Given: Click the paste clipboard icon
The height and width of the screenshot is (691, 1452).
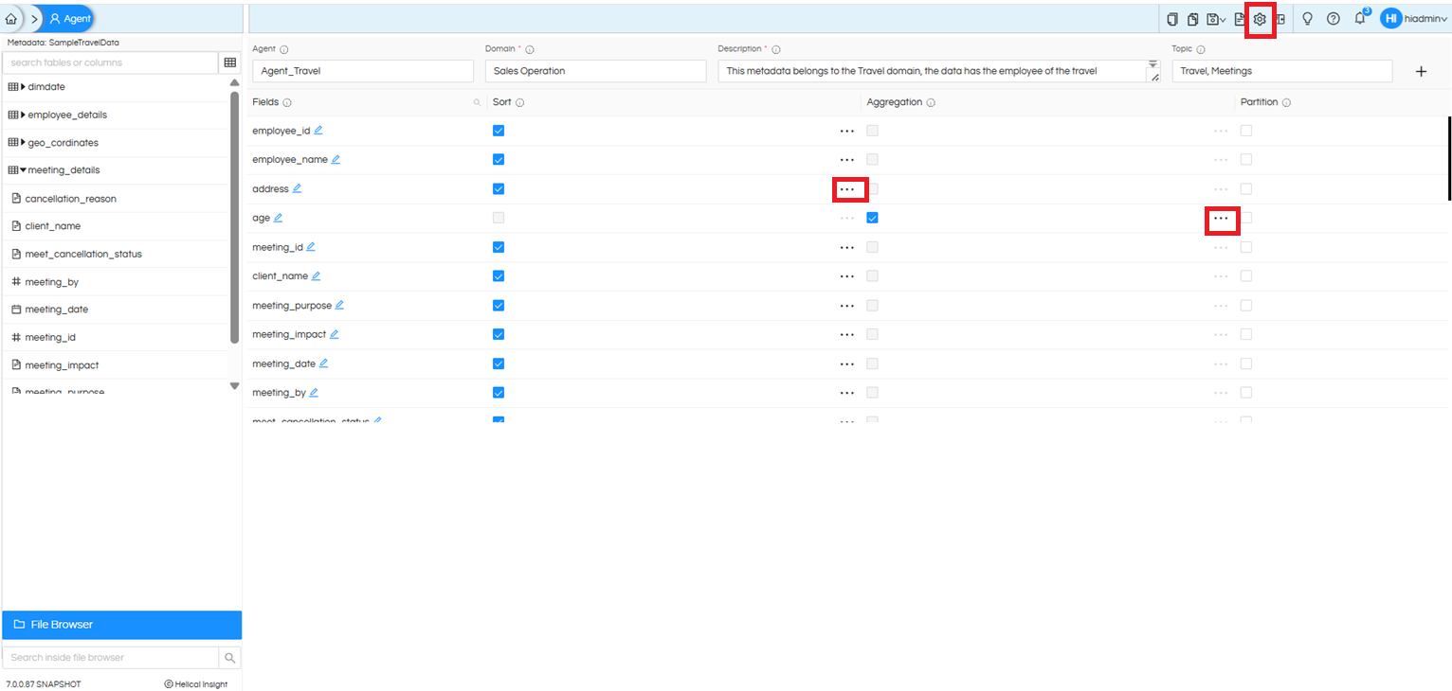Looking at the screenshot, I should tap(1193, 19).
